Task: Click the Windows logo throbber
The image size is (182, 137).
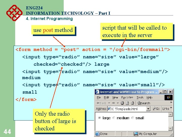Action: tap(169, 97)
